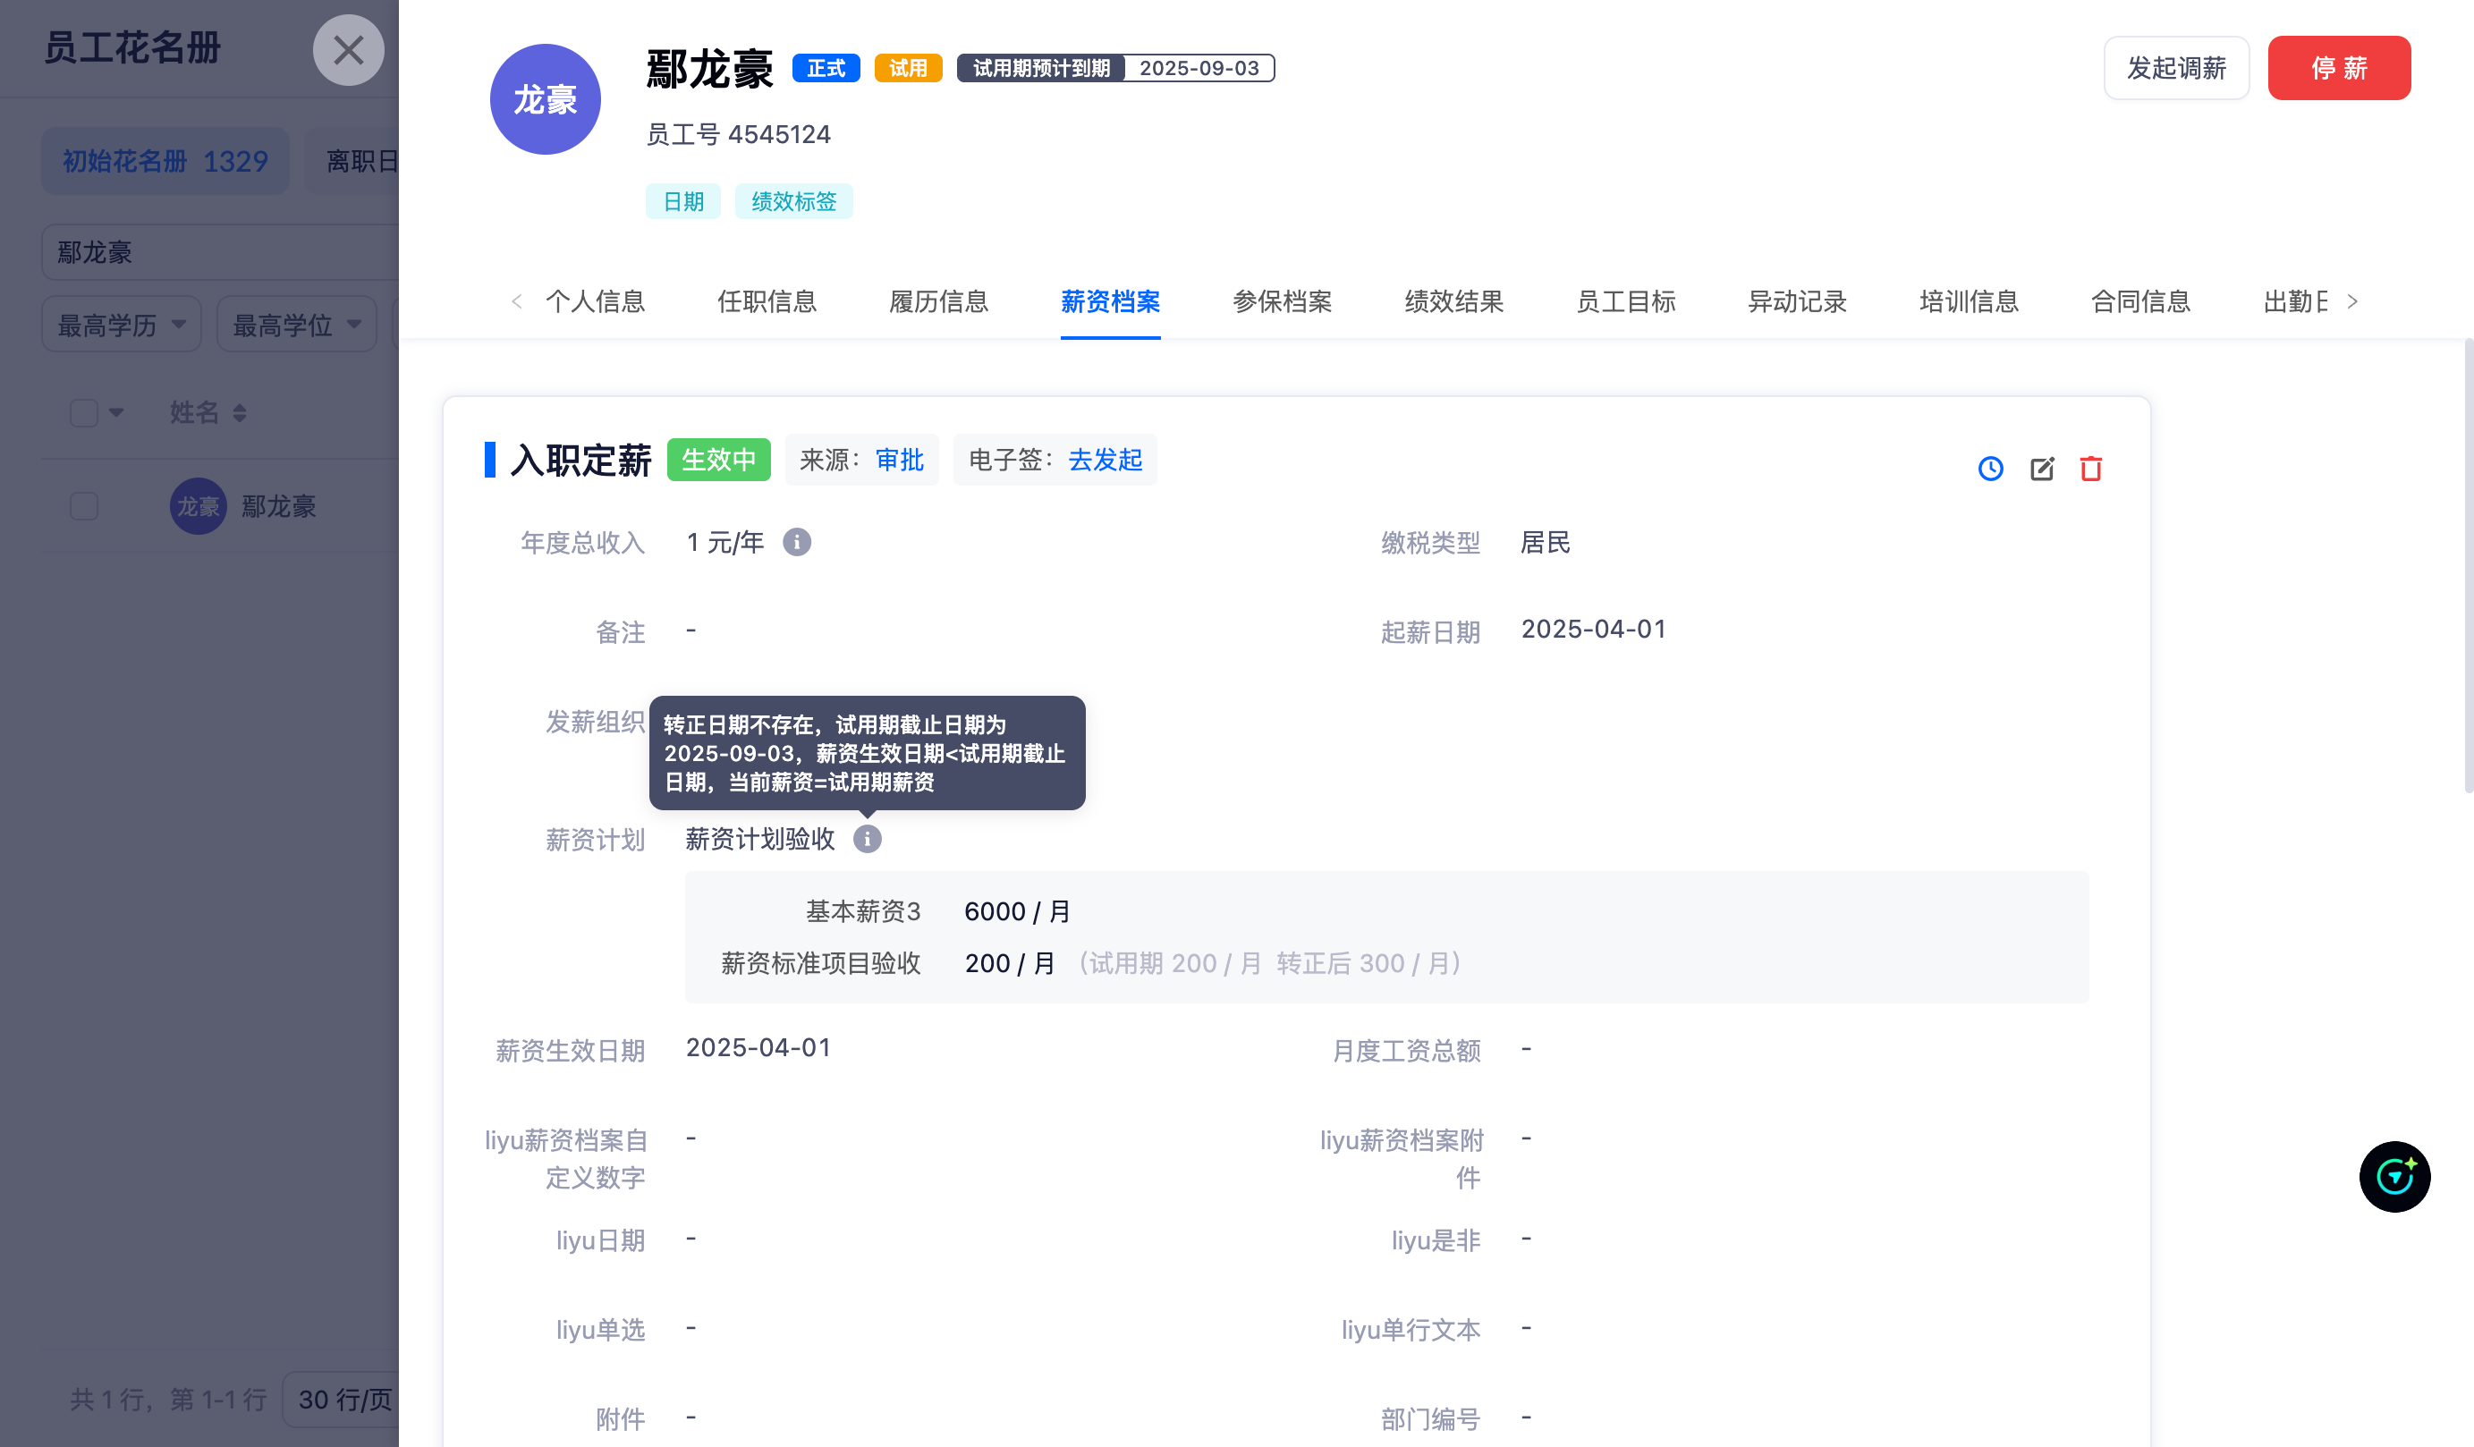
Task: Click info icon beside 薪资计划验收
Action: tap(867, 838)
